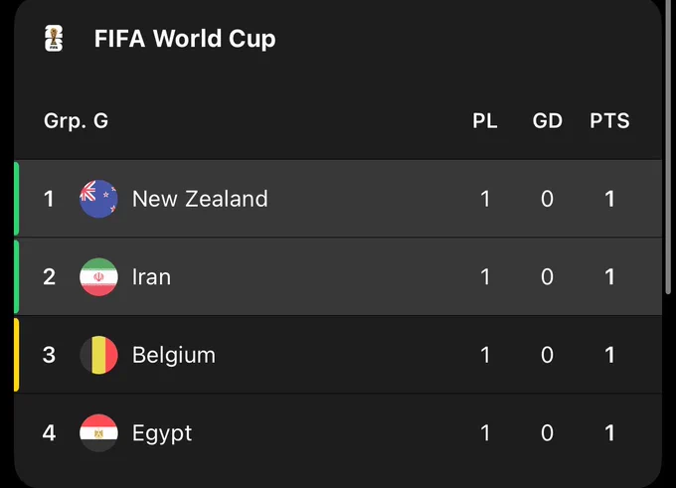Click the Belgium flag icon
The height and width of the screenshot is (488, 676).
pyautogui.click(x=98, y=355)
